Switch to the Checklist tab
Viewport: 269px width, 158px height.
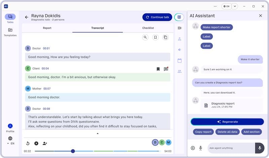point(148,28)
